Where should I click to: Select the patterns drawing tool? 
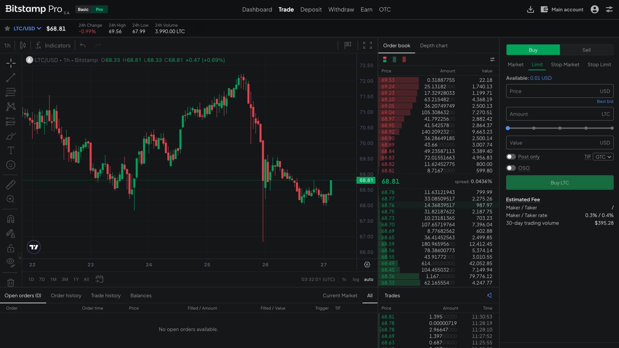click(11, 107)
